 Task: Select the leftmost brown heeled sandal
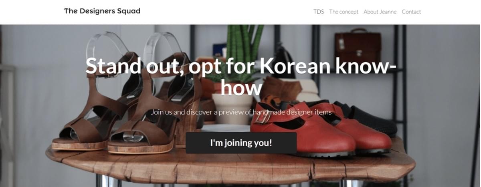94,104
